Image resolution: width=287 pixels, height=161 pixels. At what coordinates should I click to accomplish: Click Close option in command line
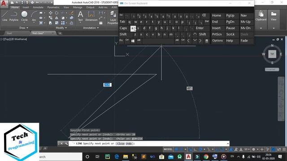(x=121, y=144)
